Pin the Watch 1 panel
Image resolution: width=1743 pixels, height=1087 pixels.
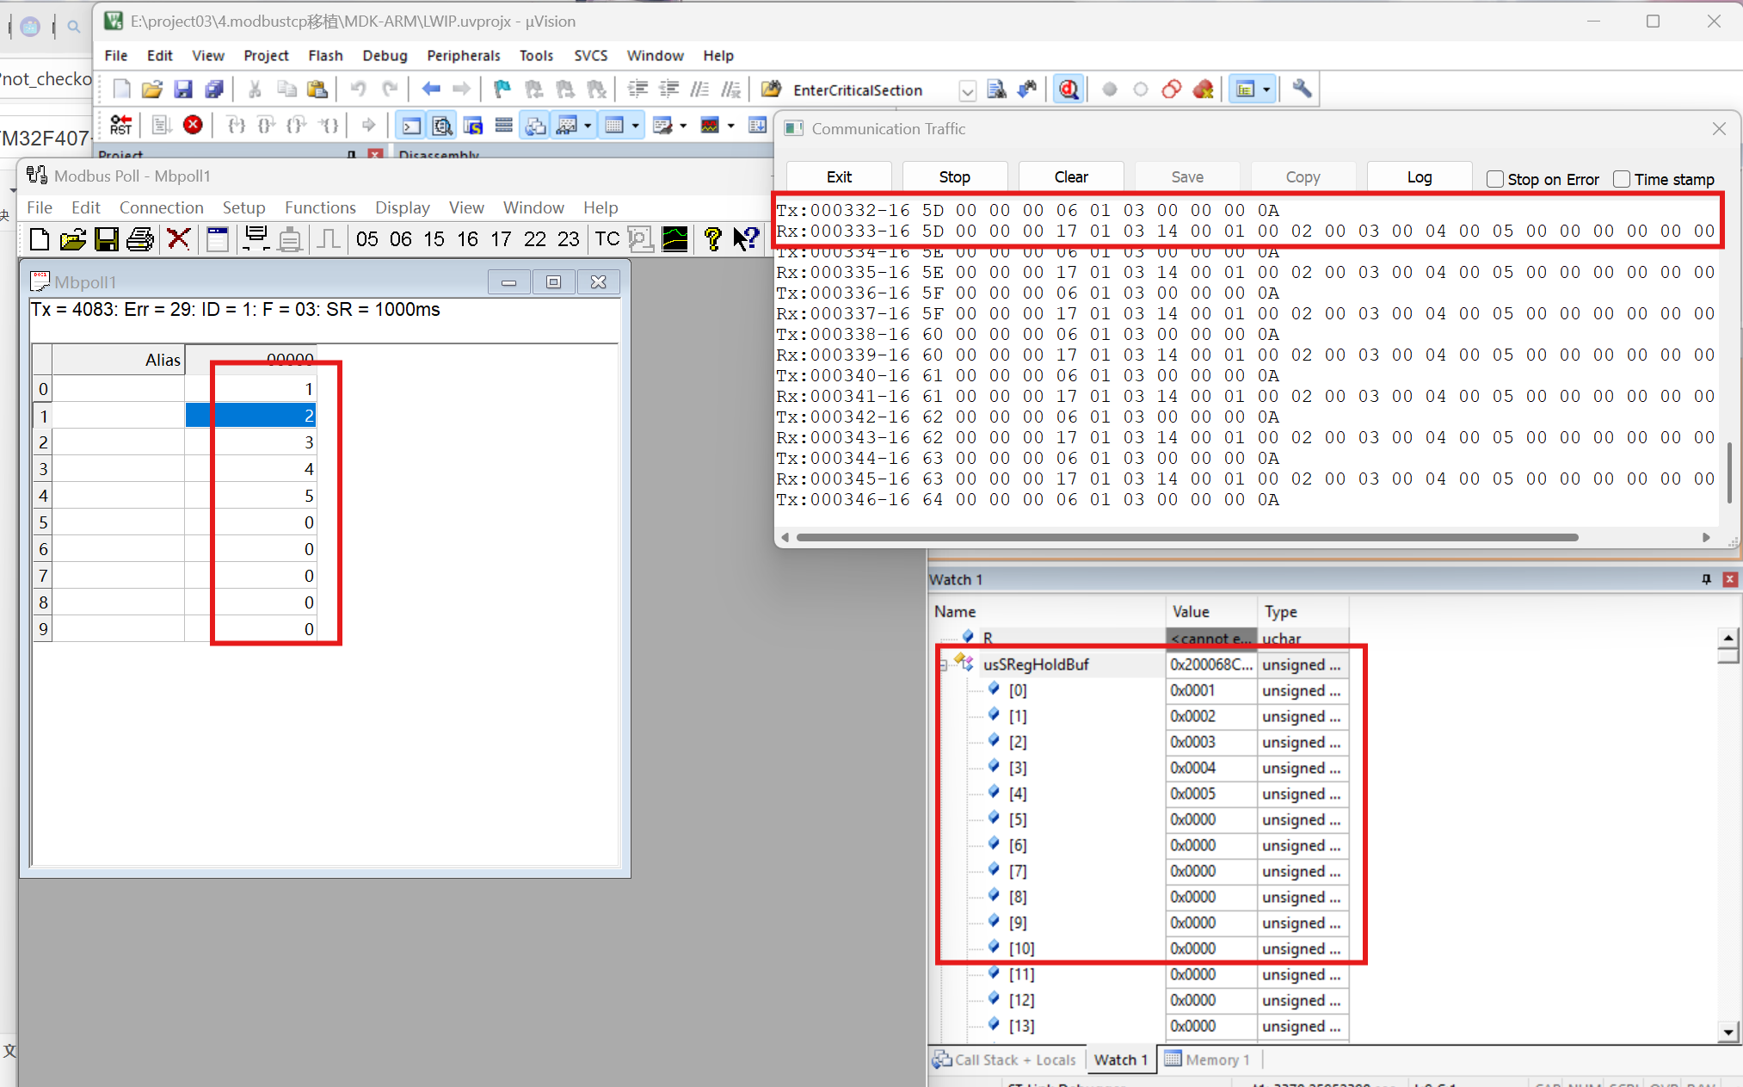coord(1706,579)
